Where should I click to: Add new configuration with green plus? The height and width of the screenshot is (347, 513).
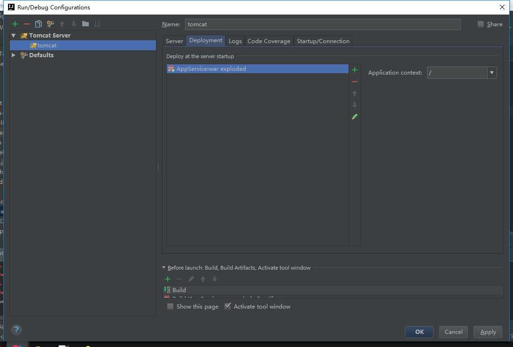pos(15,24)
